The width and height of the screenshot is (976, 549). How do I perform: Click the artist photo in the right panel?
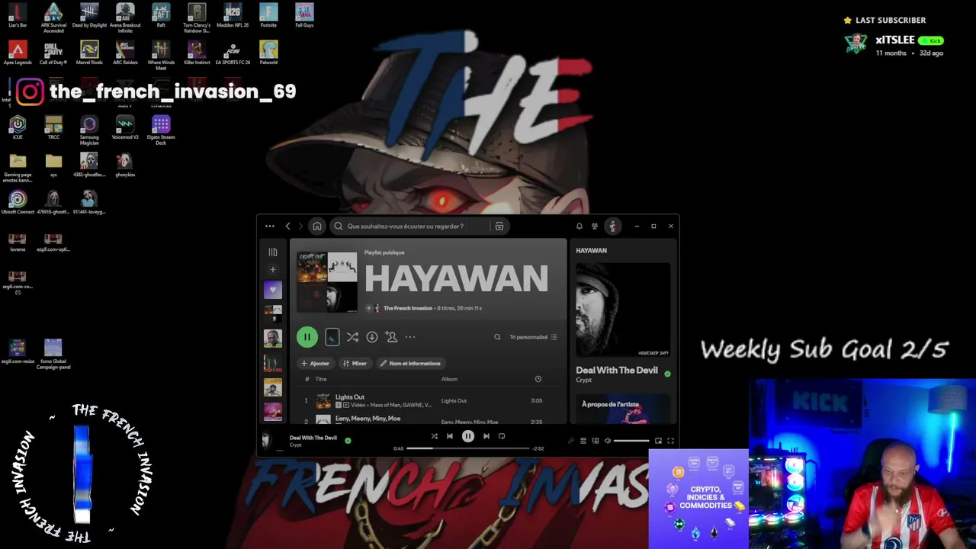click(623, 310)
